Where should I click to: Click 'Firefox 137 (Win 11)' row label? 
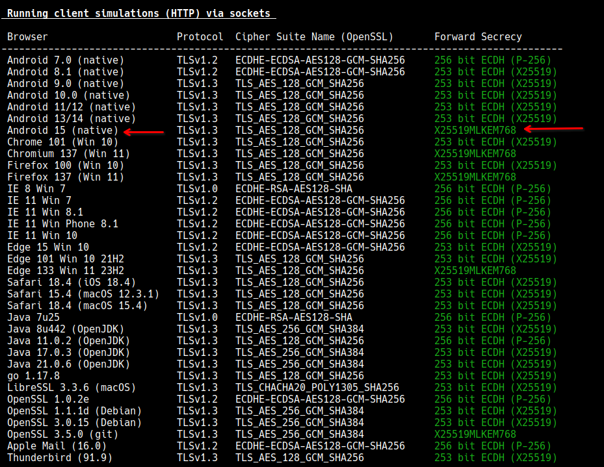pyautogui.click(x=66, y=177)
